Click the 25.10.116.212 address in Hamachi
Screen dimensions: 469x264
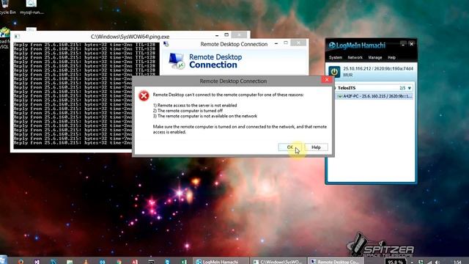click(x=357, y=68)
